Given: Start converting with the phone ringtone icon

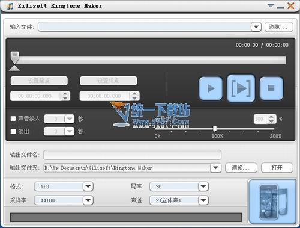Looking at the screenshot, I should tap(272, 202).
